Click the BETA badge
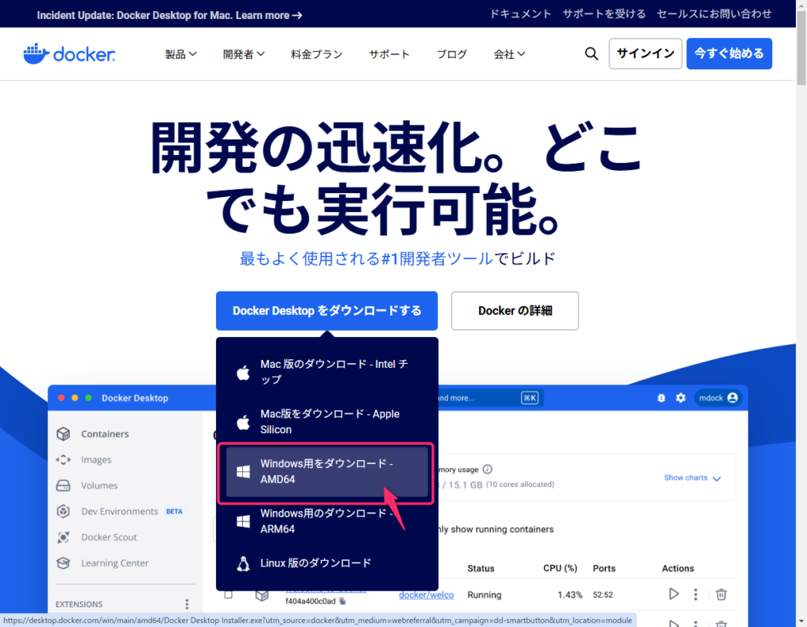The image size is (807, 627). [174, 511]
